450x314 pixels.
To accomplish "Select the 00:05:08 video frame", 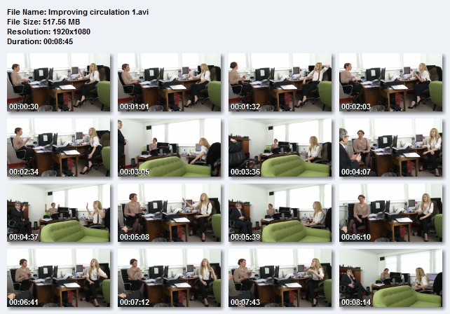I will coord(170,212).
